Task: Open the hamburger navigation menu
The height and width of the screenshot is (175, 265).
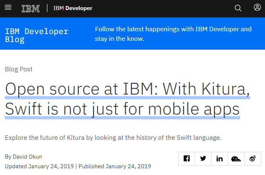Action: click(8, 8)
